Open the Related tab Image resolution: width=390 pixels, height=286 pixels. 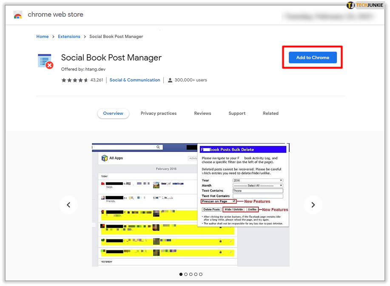tap(270, 113)
